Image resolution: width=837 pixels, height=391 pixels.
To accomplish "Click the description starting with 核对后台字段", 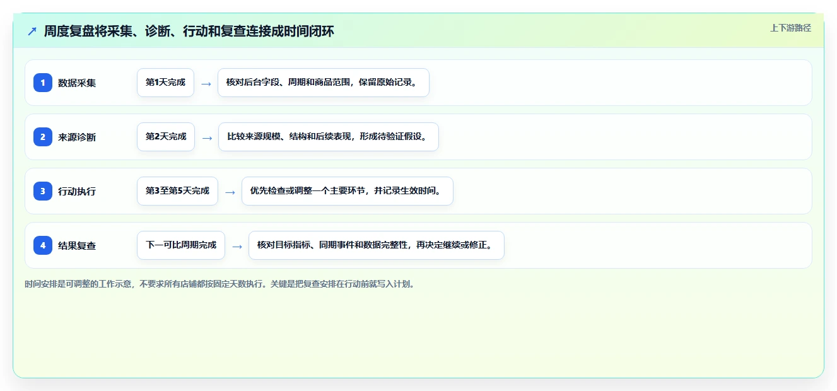I will click(324, 83).
